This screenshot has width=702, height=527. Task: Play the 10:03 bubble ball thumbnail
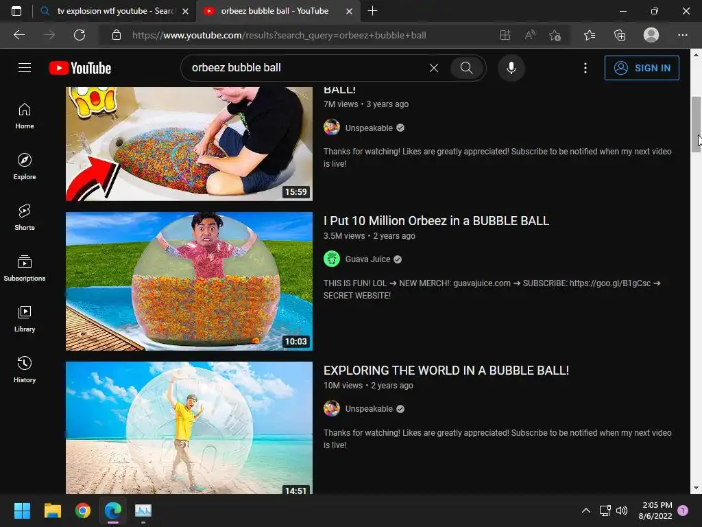(x=189, y=281)
